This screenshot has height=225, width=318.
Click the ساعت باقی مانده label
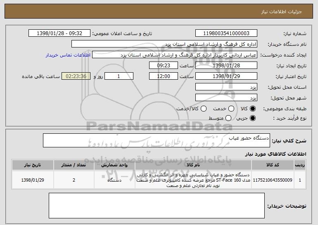point(41,76)
